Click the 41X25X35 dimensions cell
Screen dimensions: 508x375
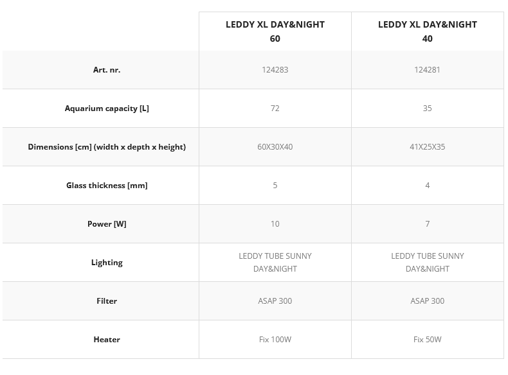point(427,147)
